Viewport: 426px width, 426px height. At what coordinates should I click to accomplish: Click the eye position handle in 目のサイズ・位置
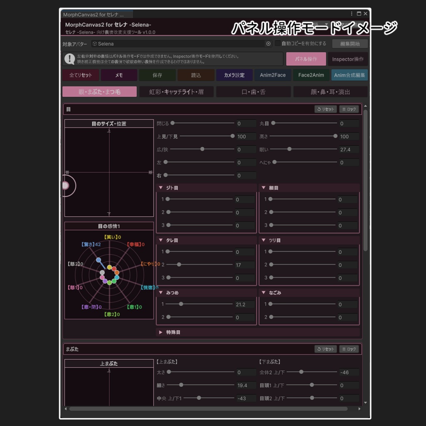65,186
